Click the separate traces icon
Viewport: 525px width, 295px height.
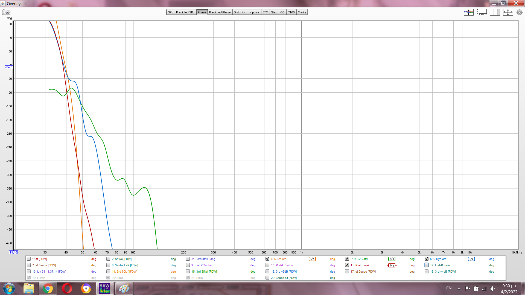(x=468, y=12)
